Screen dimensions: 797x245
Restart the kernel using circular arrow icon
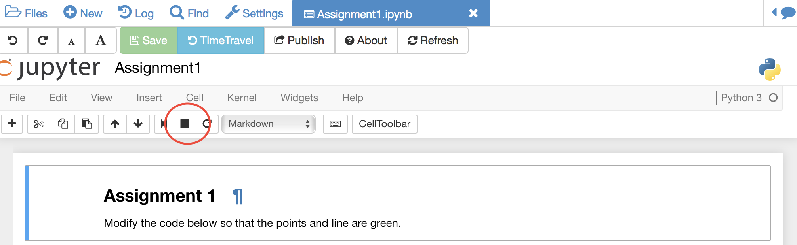[207, 124]
